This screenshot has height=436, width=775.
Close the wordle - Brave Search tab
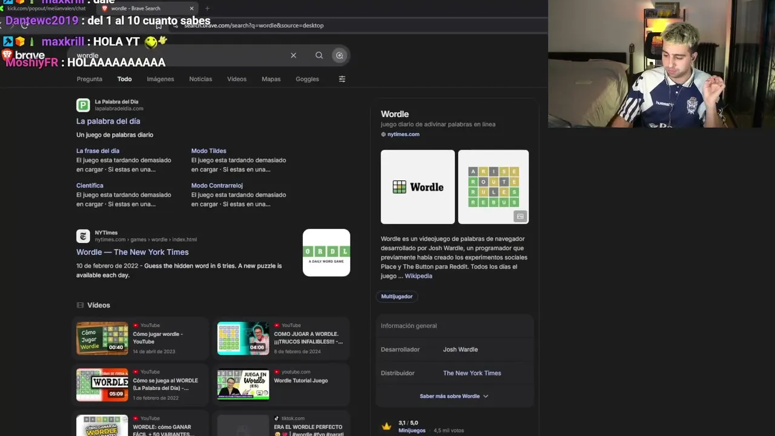191,8
